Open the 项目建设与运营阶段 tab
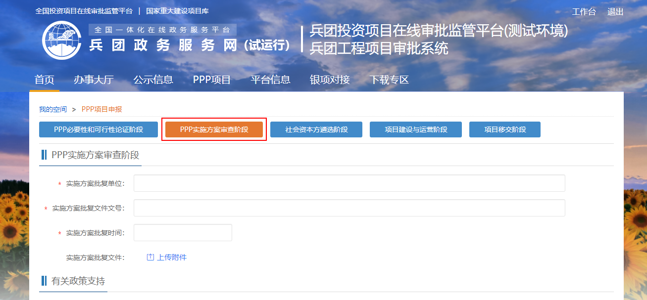 (x=416, y=129)
